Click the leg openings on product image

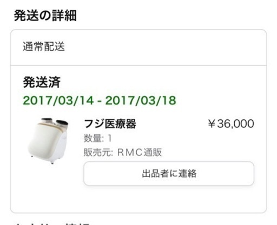(x=55, y=122)
